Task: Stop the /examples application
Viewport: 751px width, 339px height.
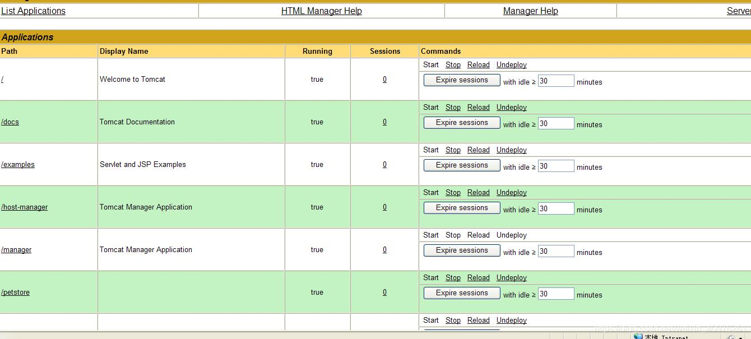Action: (x=453, y=150)
